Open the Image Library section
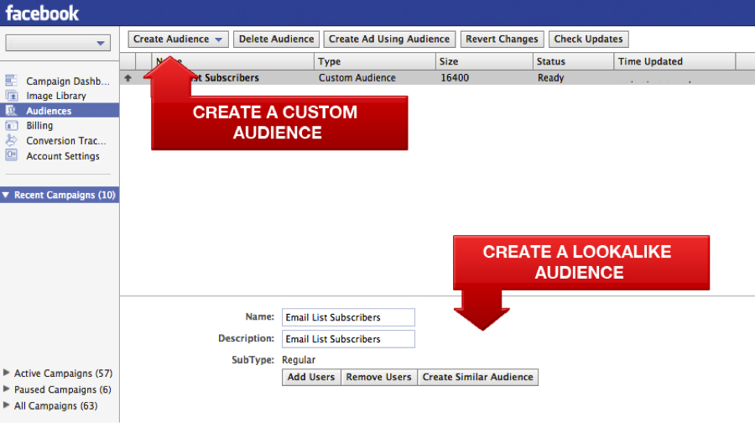The width and height of the screenshot is (755, 423). 56,96
